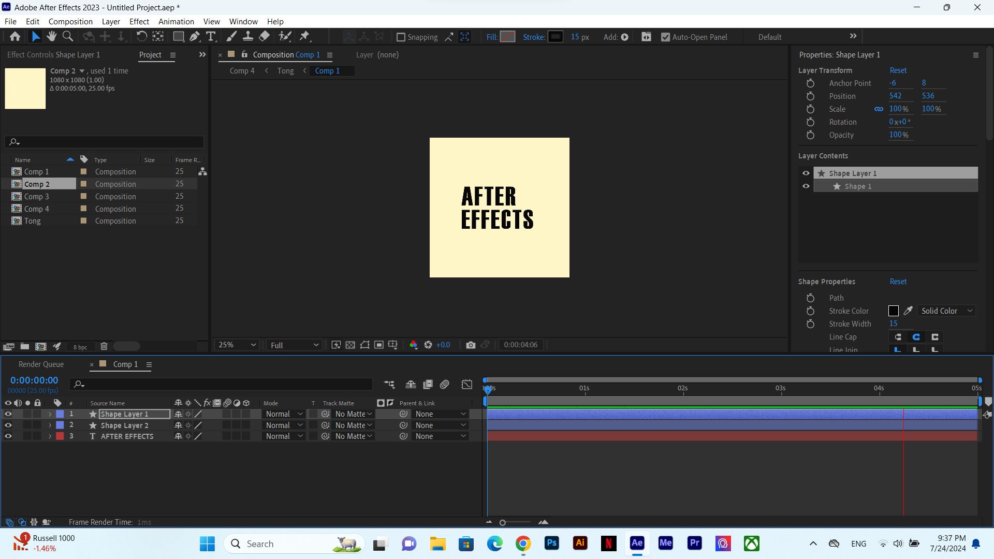Image resolution: width=994 pixels, height=559 pixels.
Task: Open the Graph Editor in timeline
Action: point(467,385)
